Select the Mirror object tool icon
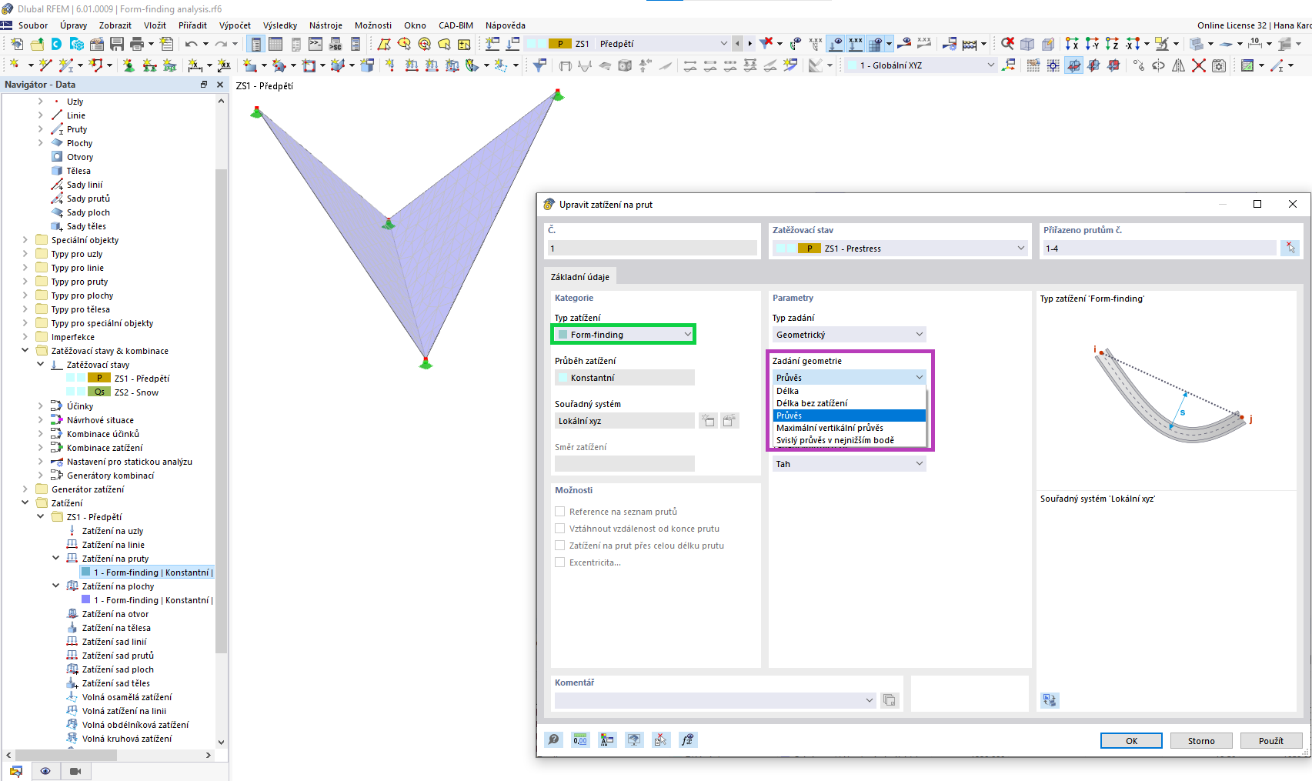Viewport: 1312px width, 781px height. point(1178,65)
